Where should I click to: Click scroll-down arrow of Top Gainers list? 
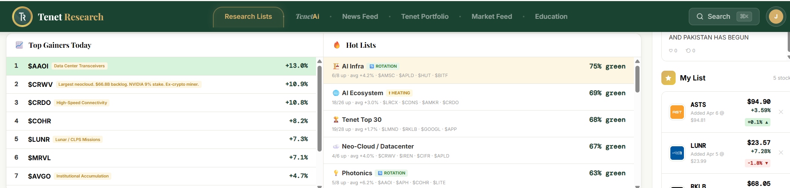[x=319, y=186]
